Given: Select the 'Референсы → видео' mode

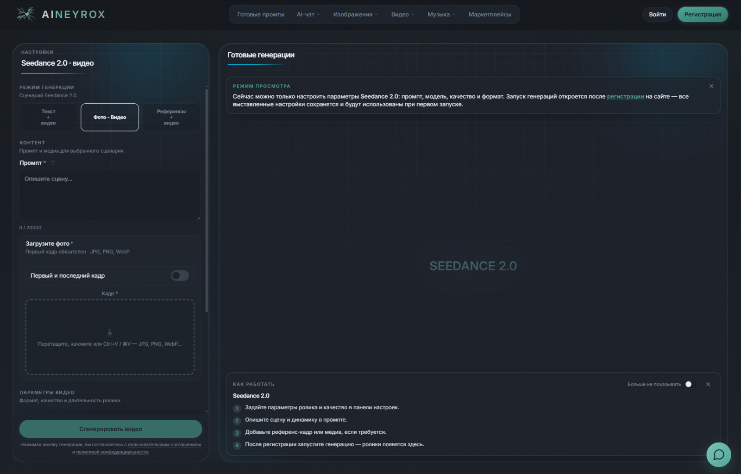Looking at the screenshot, I should pyautogui.click(x=171, y=117).
